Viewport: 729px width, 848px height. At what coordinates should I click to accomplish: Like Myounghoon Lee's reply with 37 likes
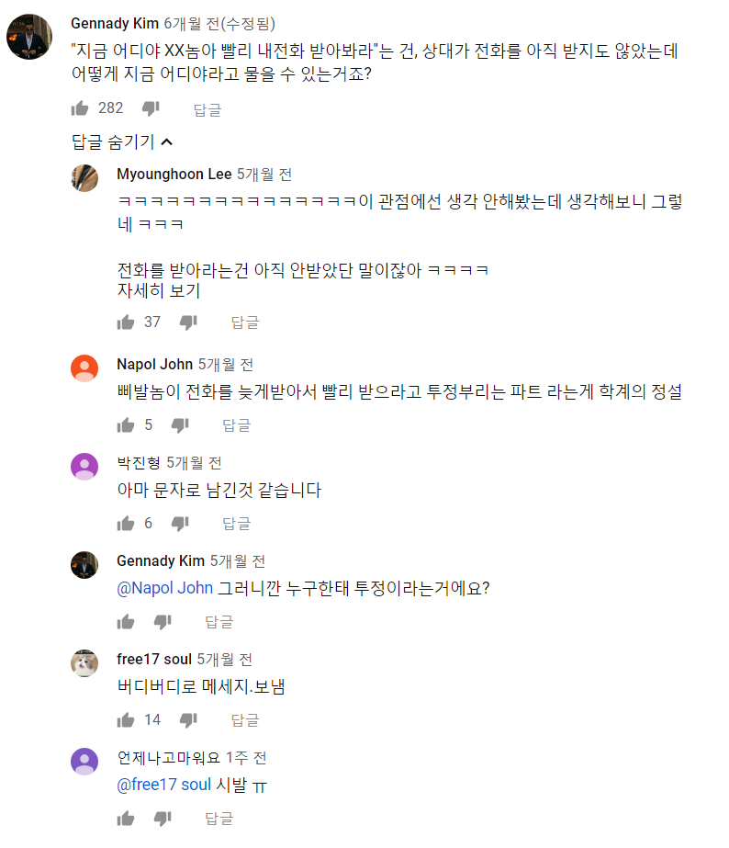[x=126, y=322]
